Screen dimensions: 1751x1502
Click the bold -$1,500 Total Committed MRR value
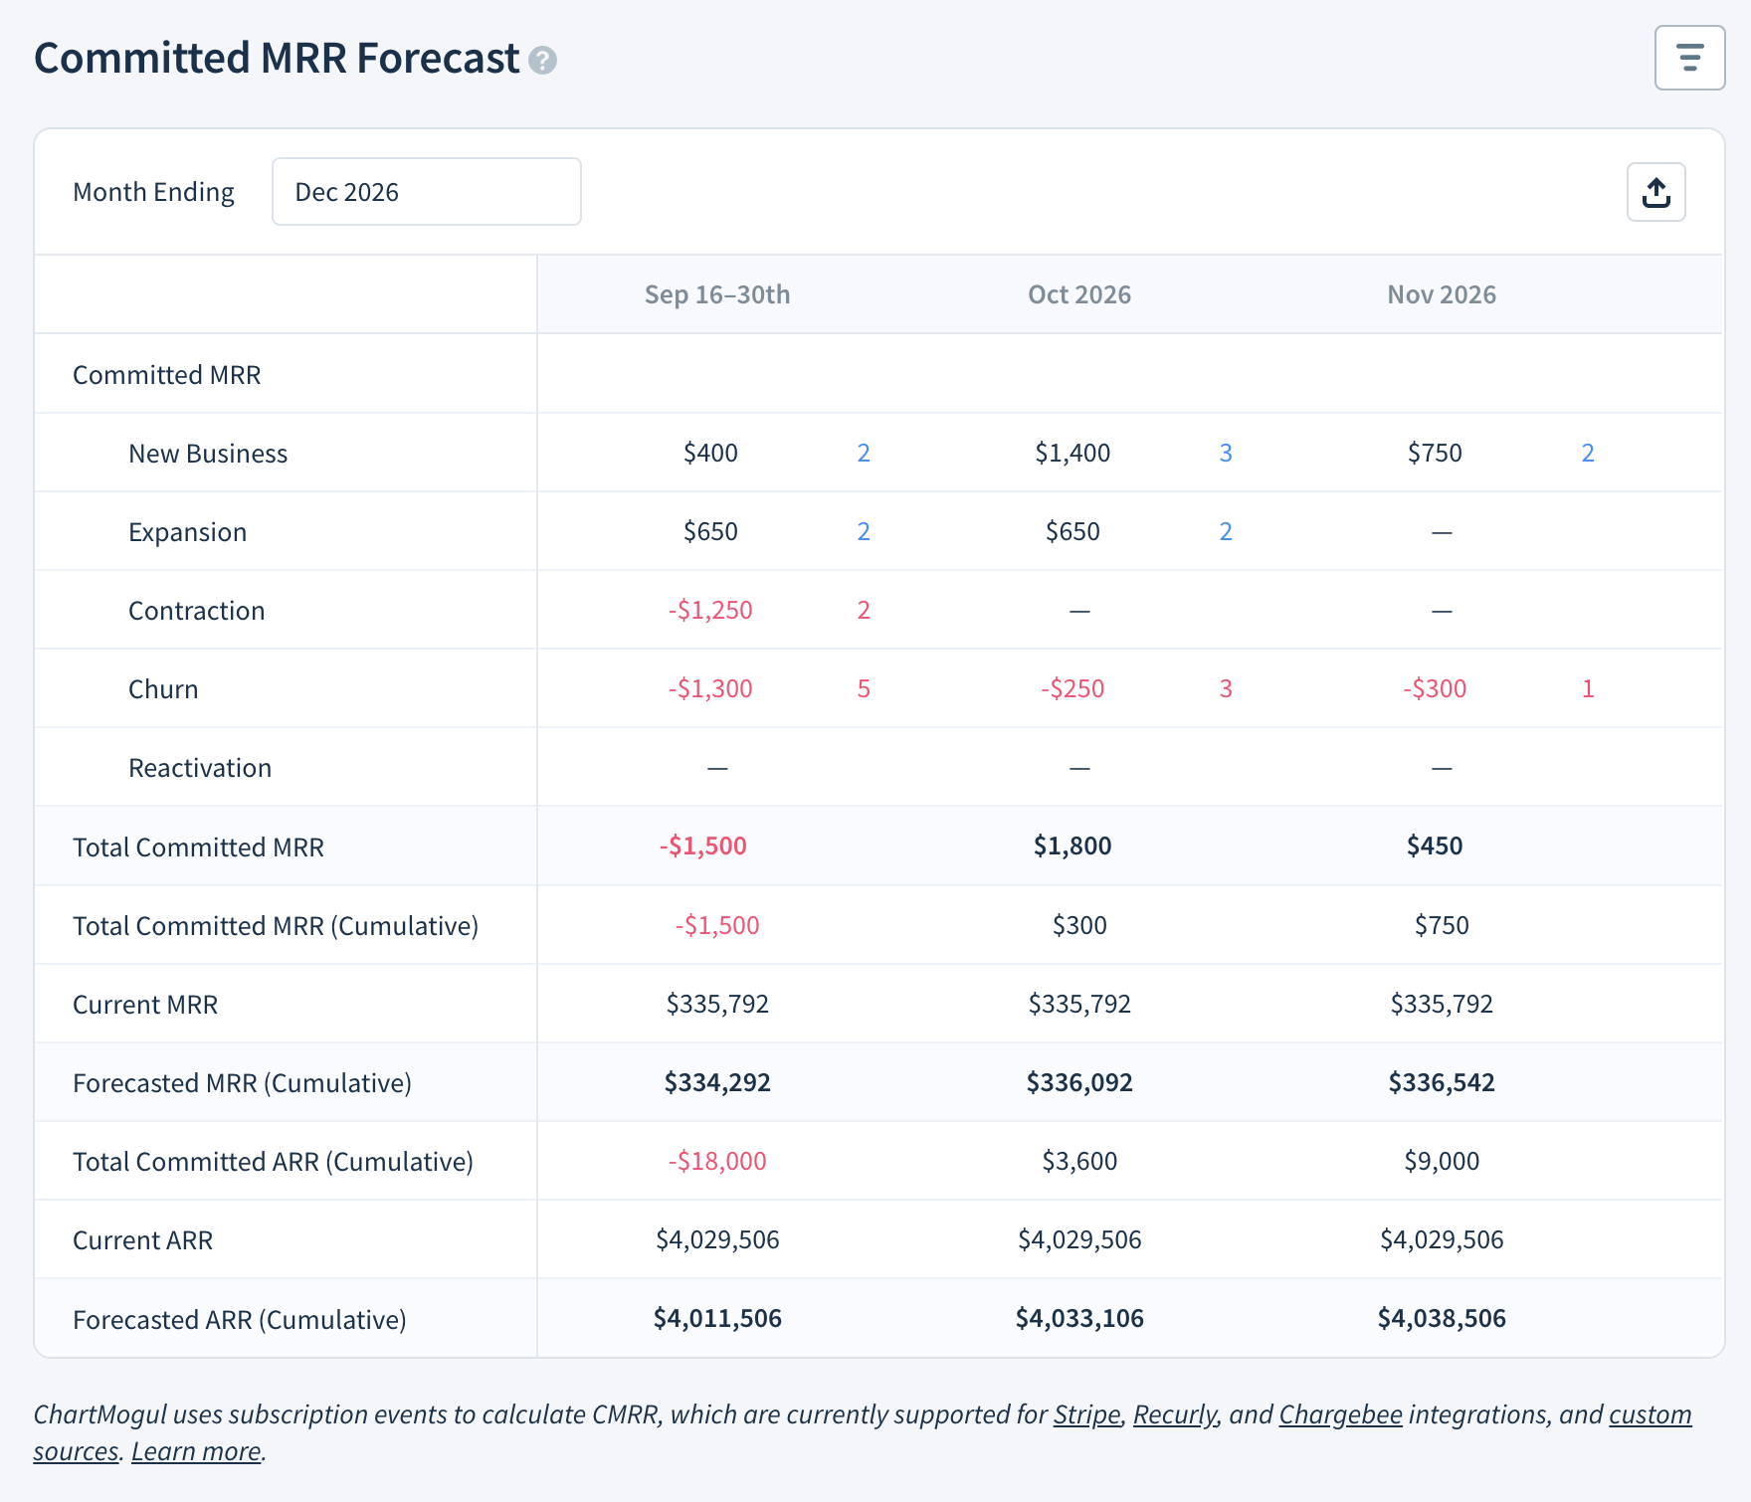(x=702, y=845)
